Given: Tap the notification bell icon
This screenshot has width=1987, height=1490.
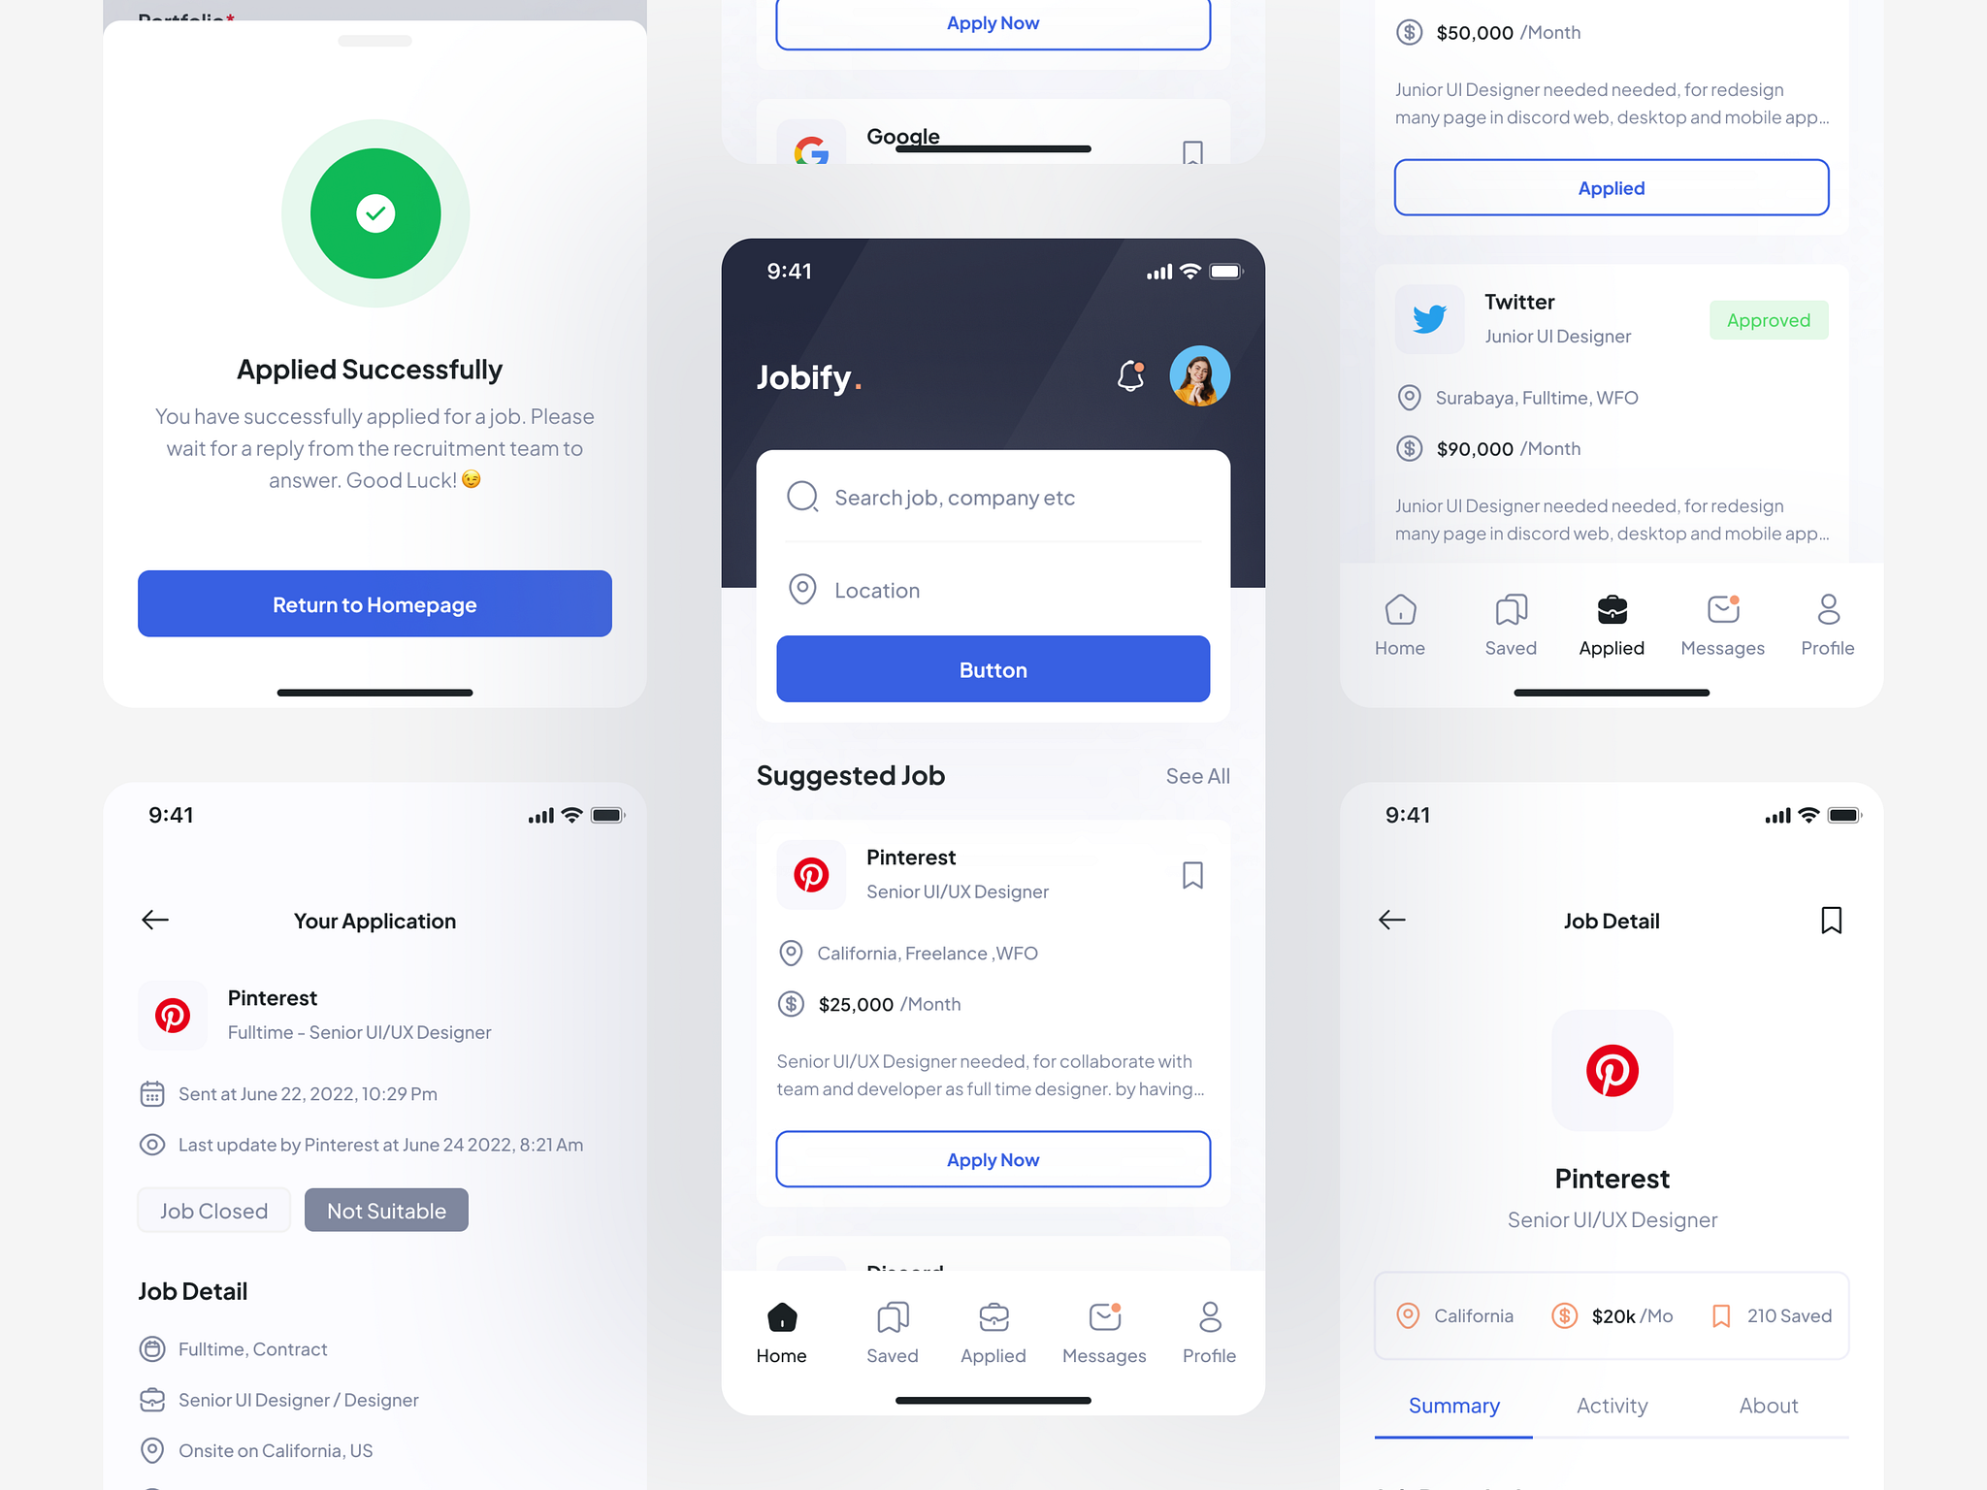Looking at the screenshot, I should (x=1131, y=375).
